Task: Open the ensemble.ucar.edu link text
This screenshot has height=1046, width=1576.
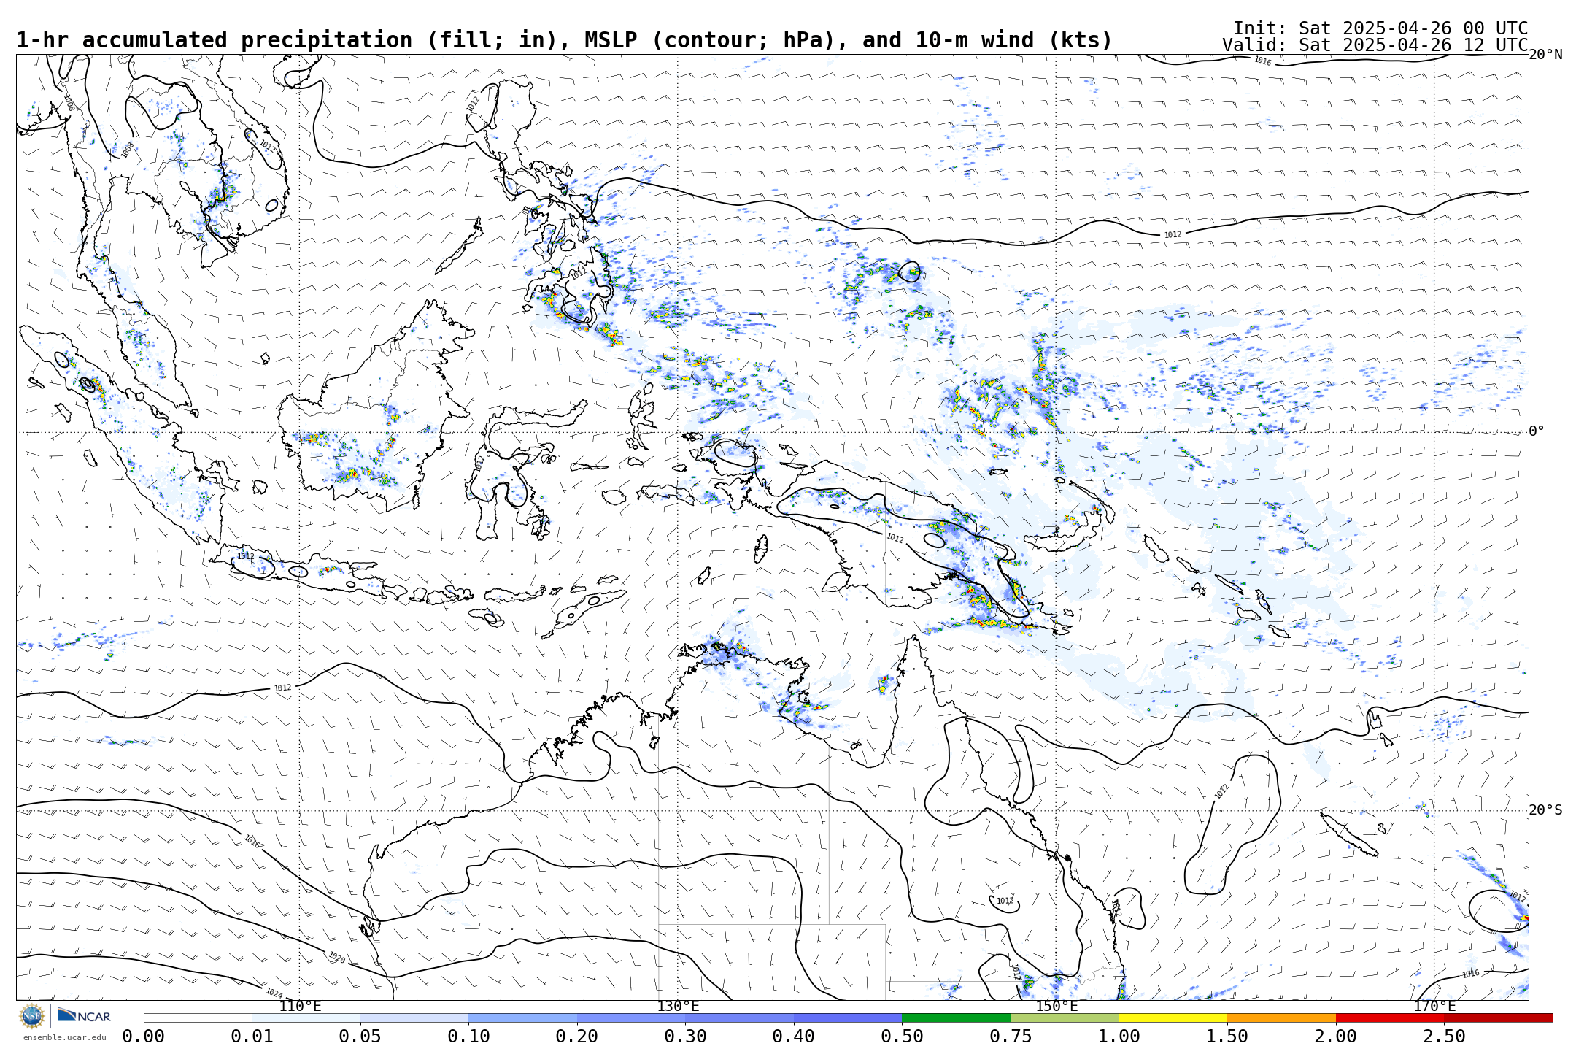Action: (x=64, y=1037)
